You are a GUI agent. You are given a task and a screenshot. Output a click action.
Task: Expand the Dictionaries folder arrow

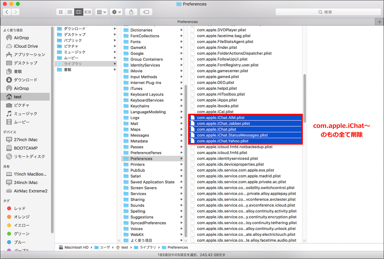point(182,30)
